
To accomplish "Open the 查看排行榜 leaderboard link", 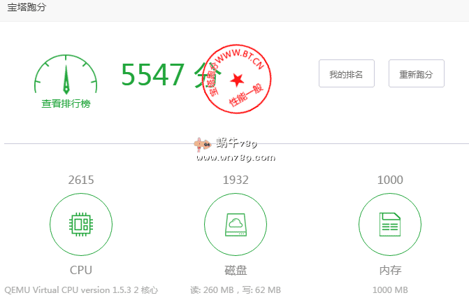I will point(66,103).
